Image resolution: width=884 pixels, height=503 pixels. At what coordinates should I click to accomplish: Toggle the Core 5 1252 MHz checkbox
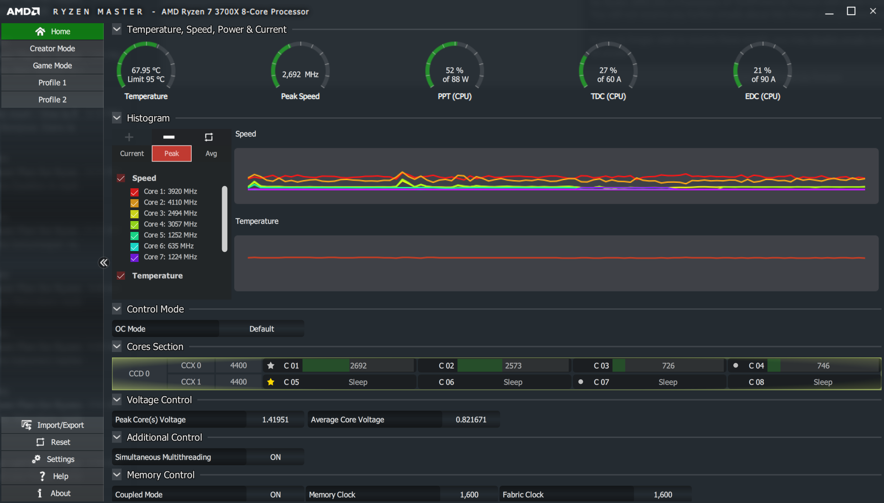pos(135,236)
